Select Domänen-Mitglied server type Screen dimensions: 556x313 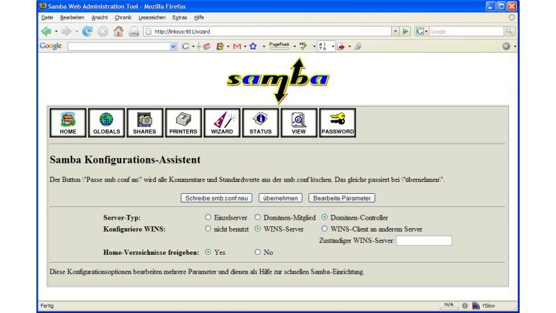coord(257,217)
